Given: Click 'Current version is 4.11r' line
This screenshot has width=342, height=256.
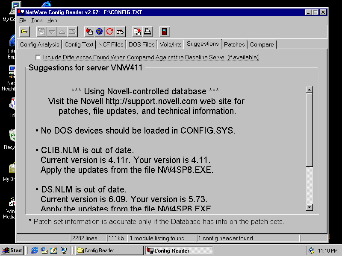Looking at the screenshot, I should 125,160.
